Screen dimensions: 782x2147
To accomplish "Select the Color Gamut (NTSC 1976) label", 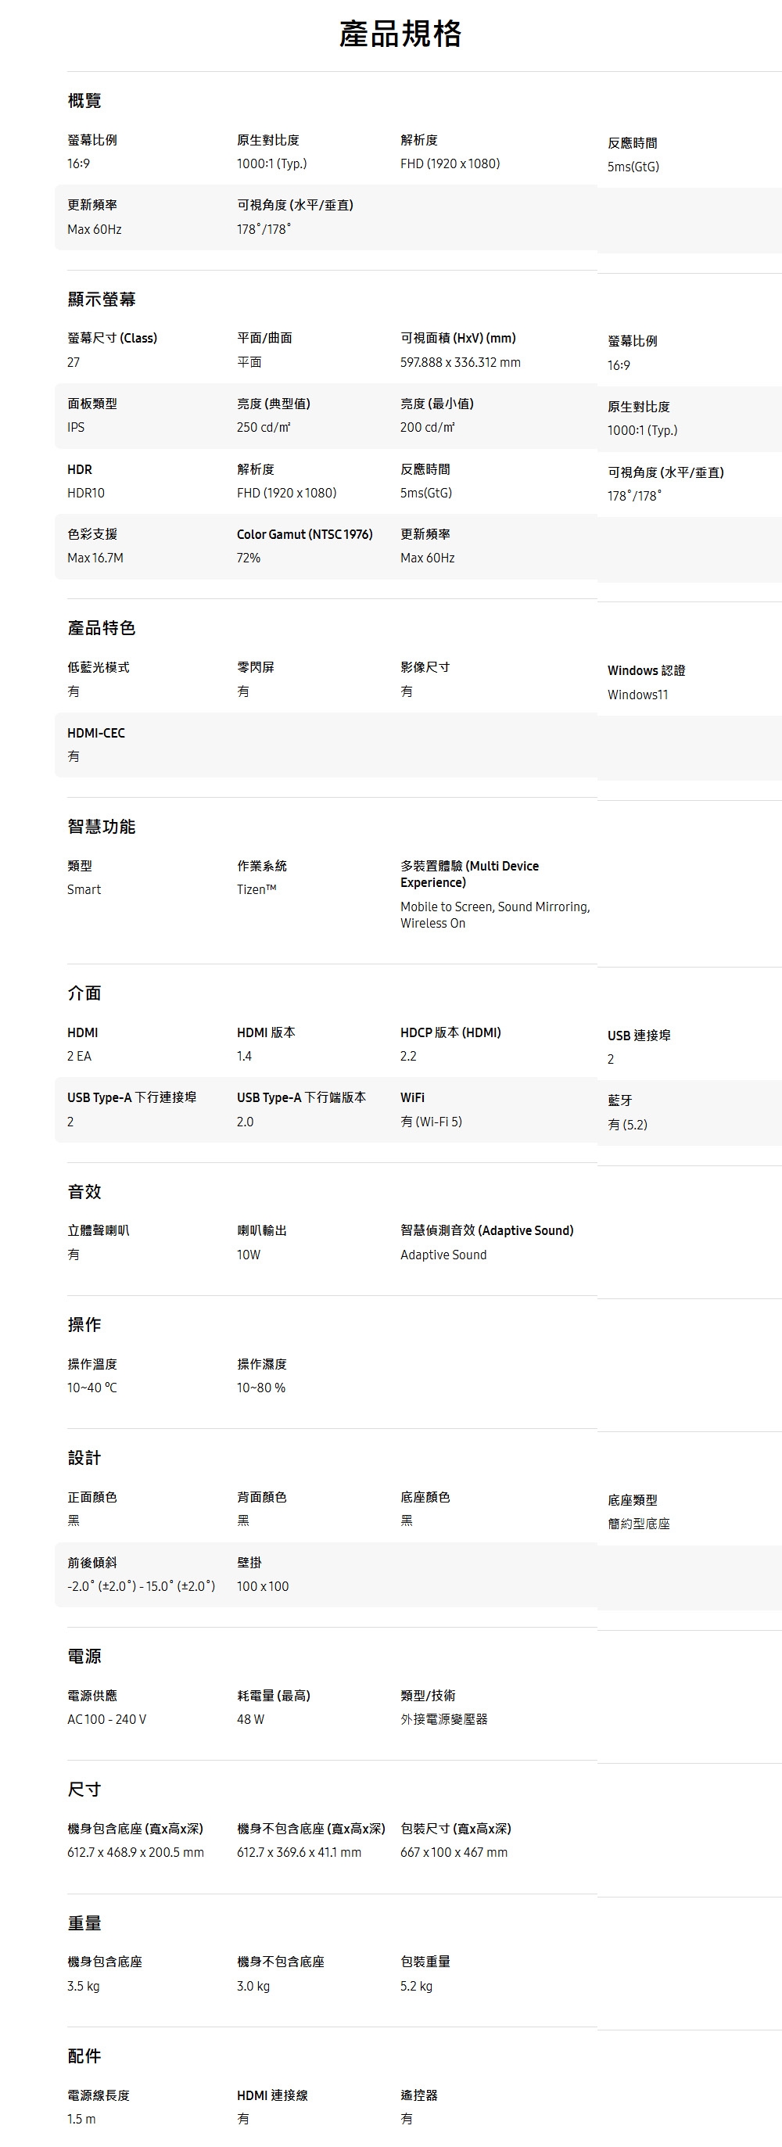I will [304, 534].
